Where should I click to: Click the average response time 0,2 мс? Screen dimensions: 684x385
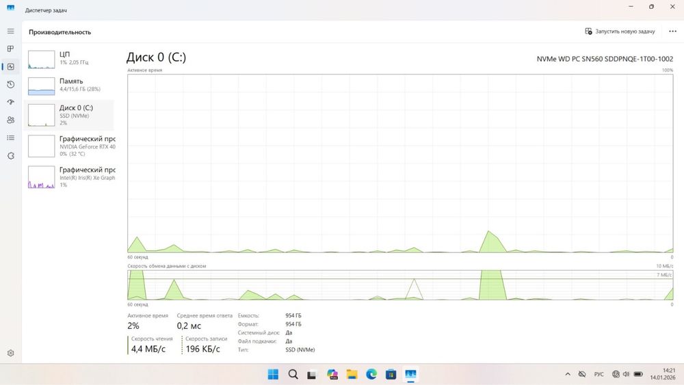tap(189, 326)
